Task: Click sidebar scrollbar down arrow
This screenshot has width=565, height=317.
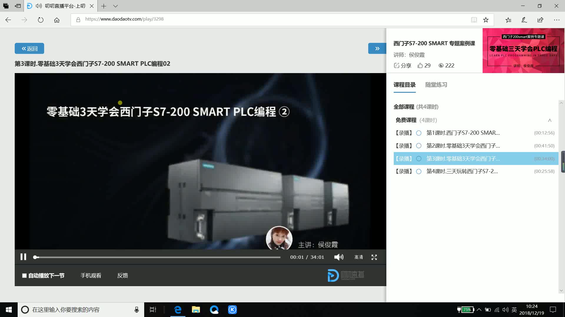Action: [x=561, y=291]
